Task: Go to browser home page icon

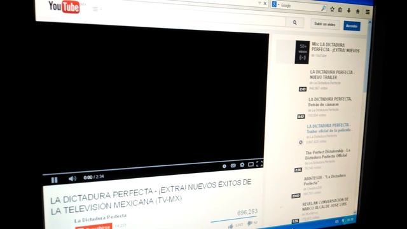Action: tap(357, 11)
